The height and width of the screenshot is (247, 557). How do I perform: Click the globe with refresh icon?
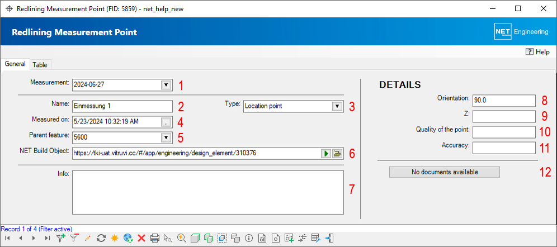coord(128,238)
